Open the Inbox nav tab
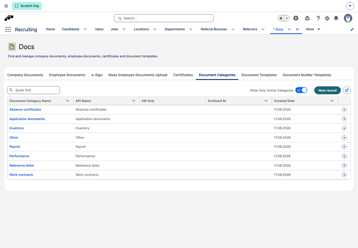The image size is (358, 248). (x=99, y=29)
